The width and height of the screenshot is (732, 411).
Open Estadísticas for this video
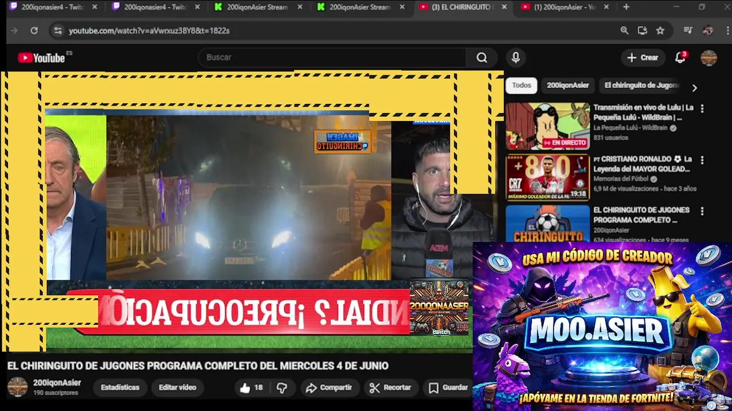coord(120,388)
